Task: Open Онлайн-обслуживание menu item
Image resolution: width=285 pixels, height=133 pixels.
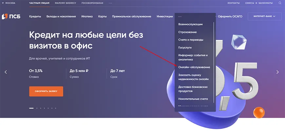Action: coord(194,67)
